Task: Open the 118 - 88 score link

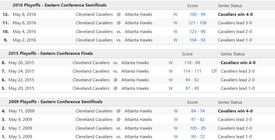Action: pyautogui.click(x=192, y=63)
